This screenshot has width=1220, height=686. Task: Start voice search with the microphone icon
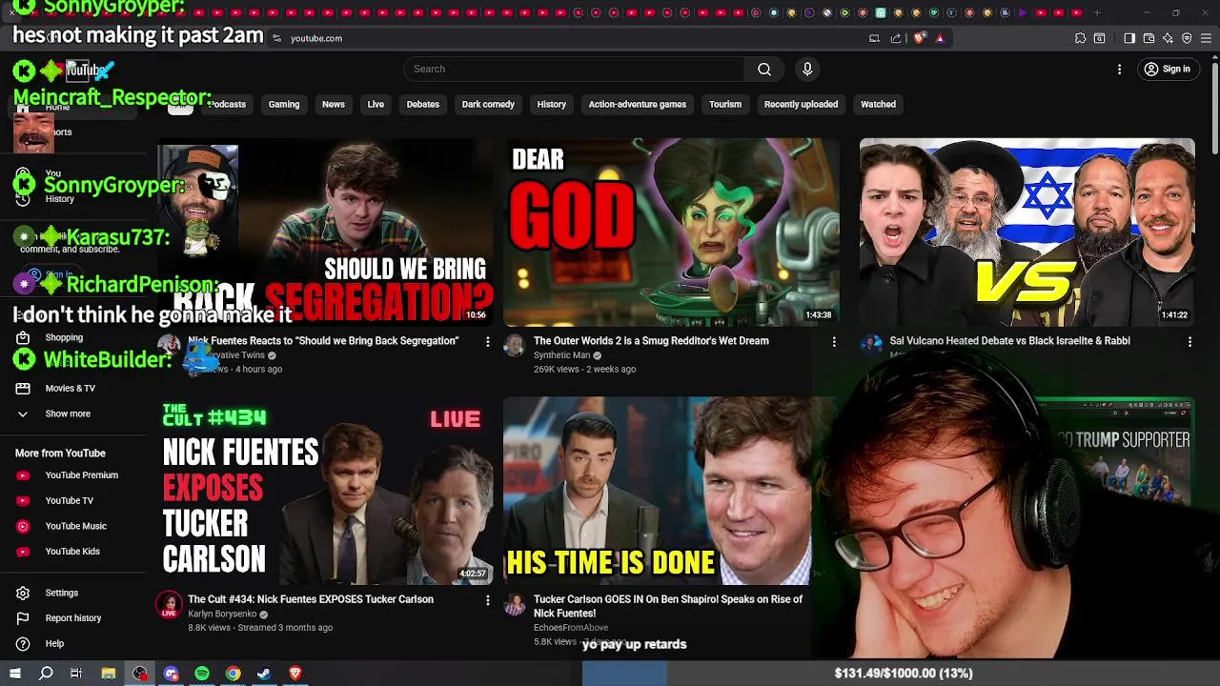coord(807,69)
